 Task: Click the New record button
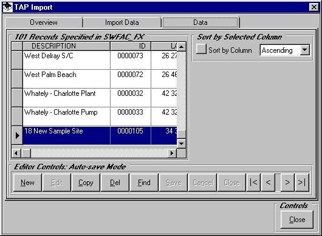(27, 183)
